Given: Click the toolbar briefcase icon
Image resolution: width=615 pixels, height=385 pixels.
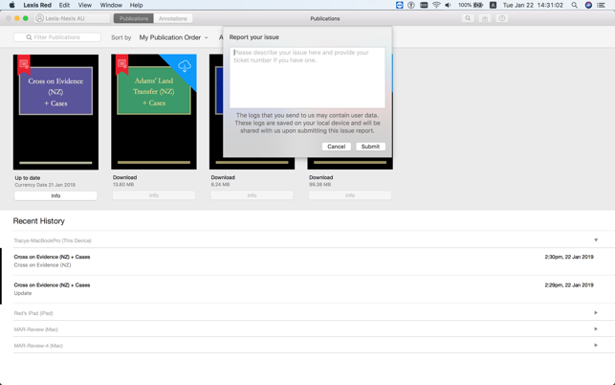Looking at the screenshot, I should coord(485,18).
